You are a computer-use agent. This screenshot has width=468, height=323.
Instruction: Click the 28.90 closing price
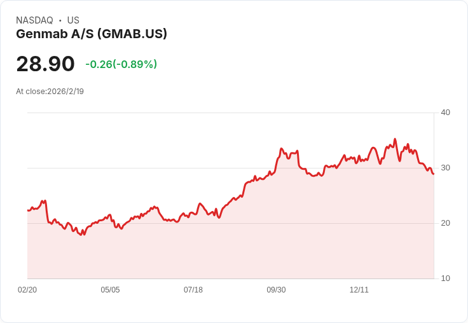(45, 64)
